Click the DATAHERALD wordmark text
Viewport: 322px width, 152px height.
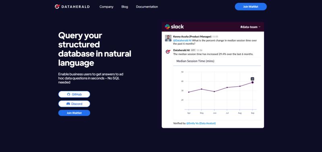pos(76,7)
